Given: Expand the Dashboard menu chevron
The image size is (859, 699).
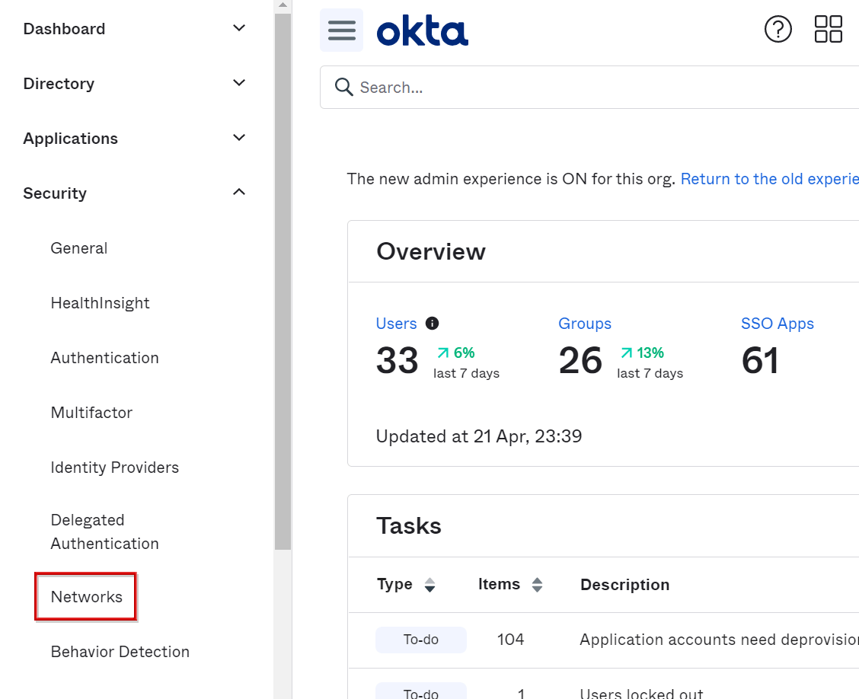Looking at the screenshot, I should click(x=239, y=28).
